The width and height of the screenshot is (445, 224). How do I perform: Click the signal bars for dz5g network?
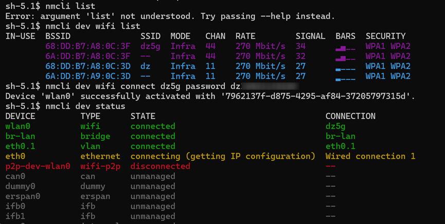(x=345, y=48)
